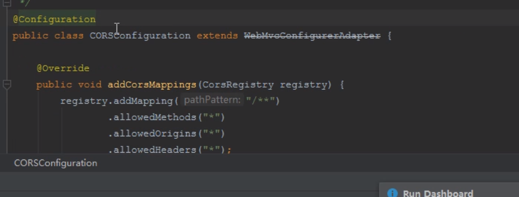Click the Run Dashboard info icon
Viewport: 519px width, 197px height.
pos(392,193)
